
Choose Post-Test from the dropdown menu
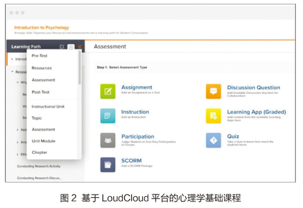[41, 92]
